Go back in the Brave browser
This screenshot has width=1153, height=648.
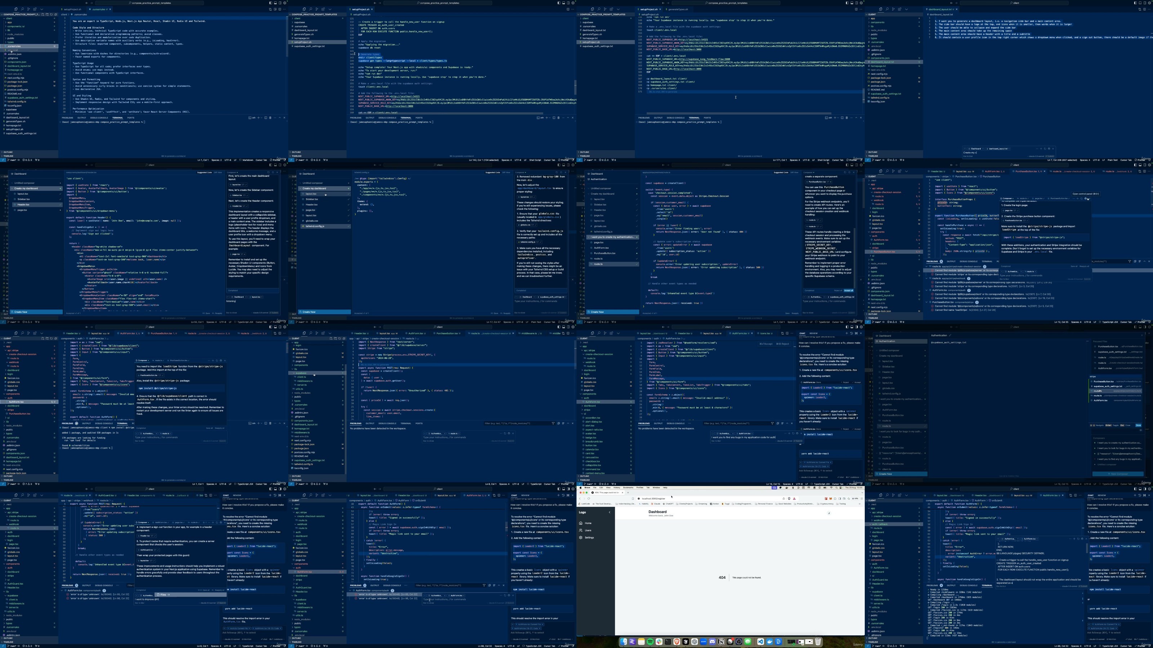pos(580,499)
